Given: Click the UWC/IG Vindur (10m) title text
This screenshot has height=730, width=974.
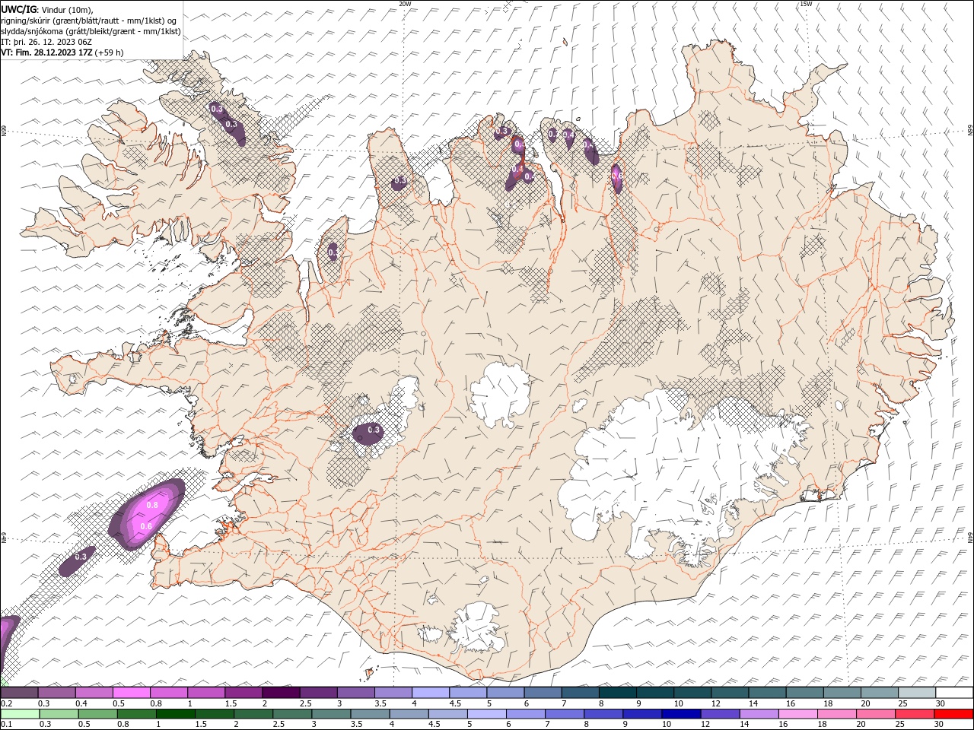Looking at the screenshot, I should (47, 8).
